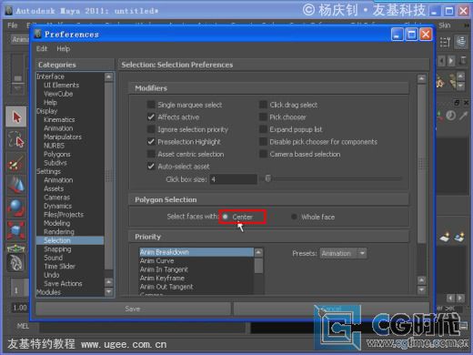
Task: Click Priority list scroll up arrow
Action: (x=258, y=252)
